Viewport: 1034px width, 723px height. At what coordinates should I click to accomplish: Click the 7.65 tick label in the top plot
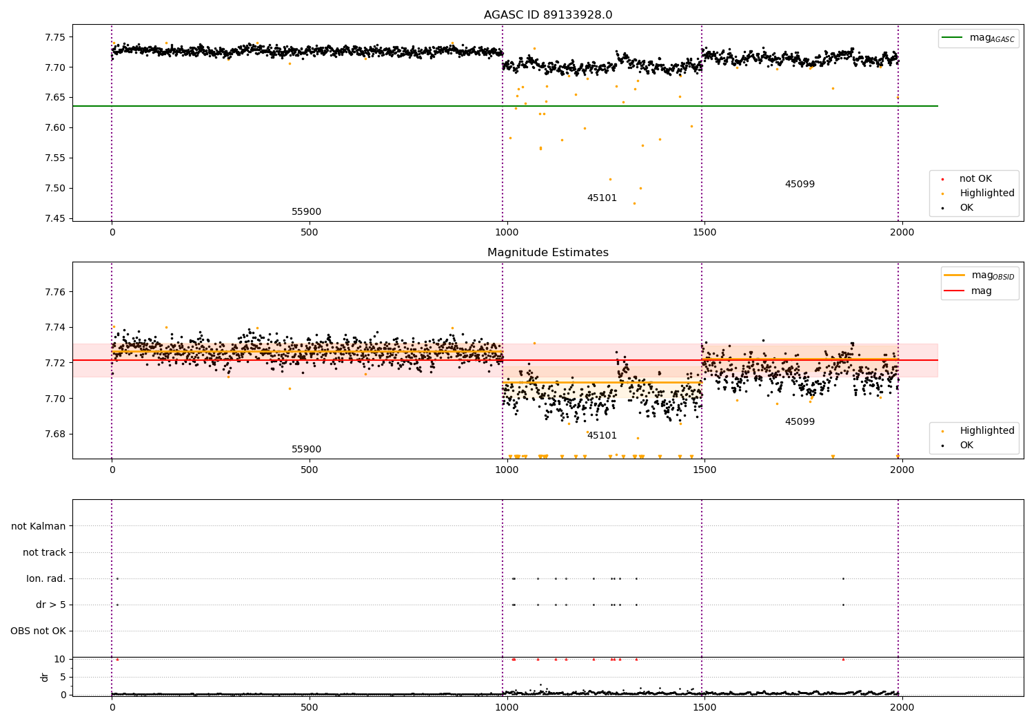coord(54,98)
